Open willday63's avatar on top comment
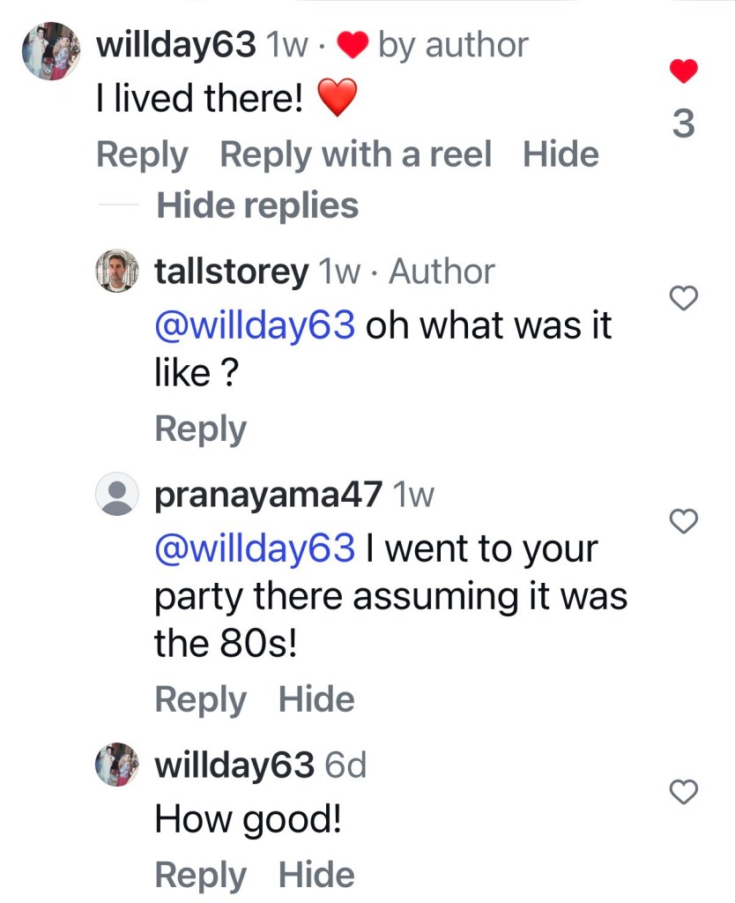Viewport: 735px width, 903px height. coord(52,51)
